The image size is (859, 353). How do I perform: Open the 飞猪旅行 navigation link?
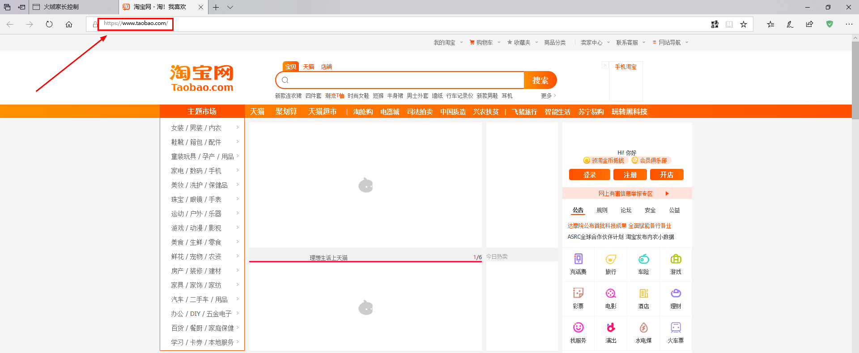(x=524, y=112)
